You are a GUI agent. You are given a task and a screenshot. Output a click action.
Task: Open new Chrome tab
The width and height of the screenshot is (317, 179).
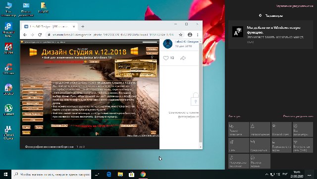[x=83, y=26]
